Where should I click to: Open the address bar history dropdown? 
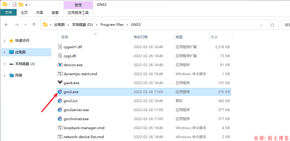coord(261,25)
